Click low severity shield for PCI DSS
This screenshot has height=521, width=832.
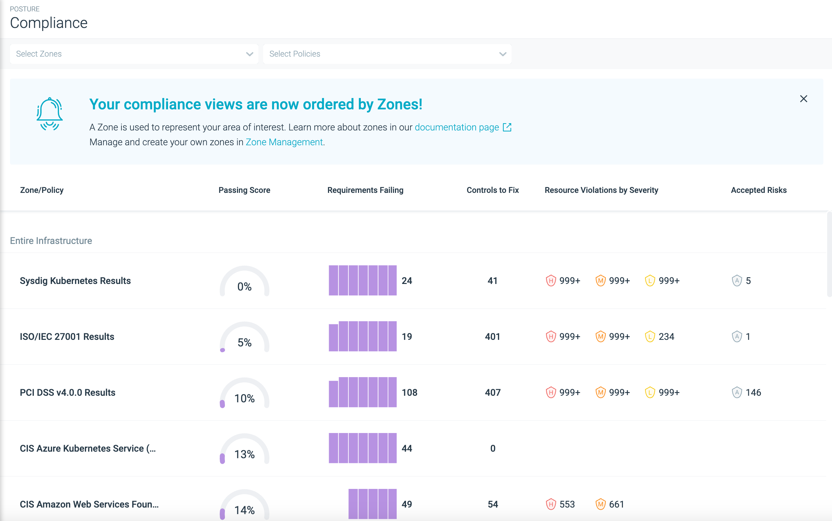[650, 392]
